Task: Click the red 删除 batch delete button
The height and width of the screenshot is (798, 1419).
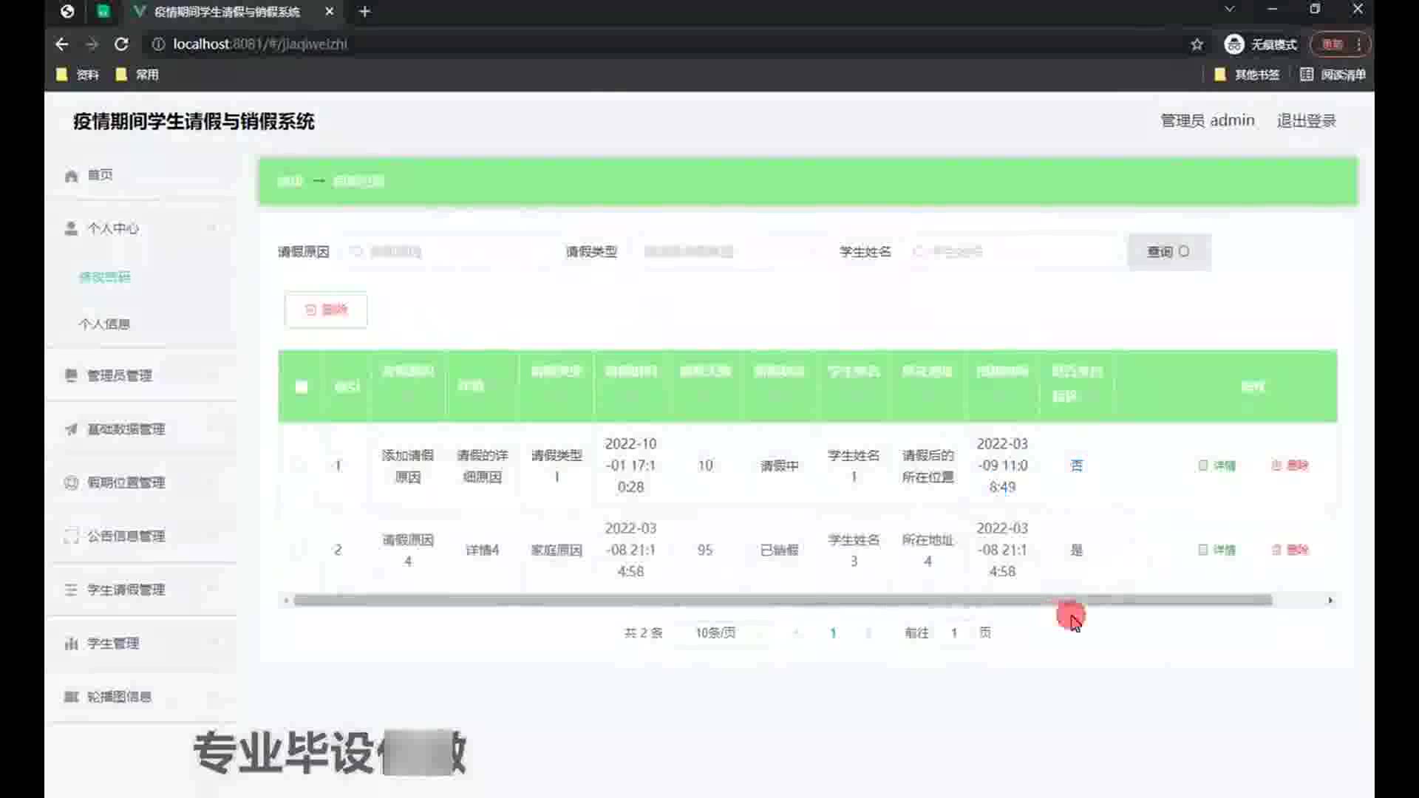Action: pyautogui.click(x=326, y=310)
